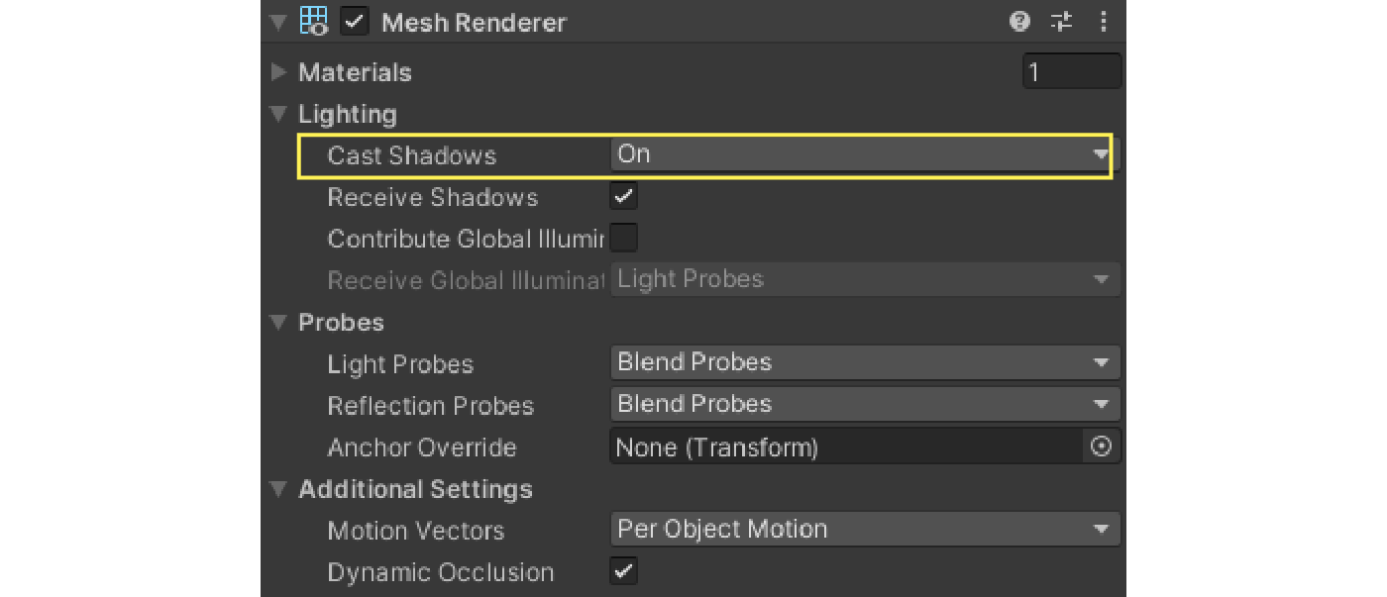
Task: Click the Anchor Override object picker circle
Action: click(x=1101, y=447)
